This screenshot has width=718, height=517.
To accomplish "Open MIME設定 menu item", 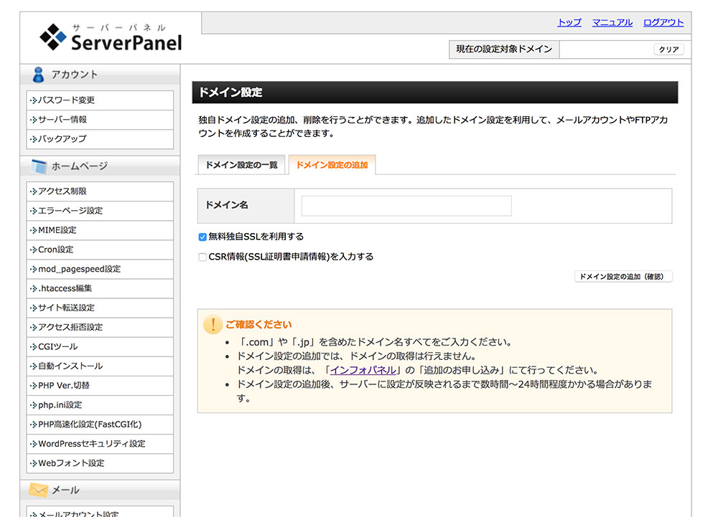I will [x=100, y=230].
